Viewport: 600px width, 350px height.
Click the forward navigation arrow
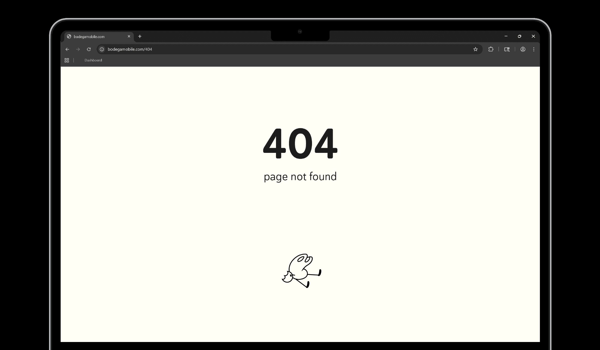tap(78, 49)
